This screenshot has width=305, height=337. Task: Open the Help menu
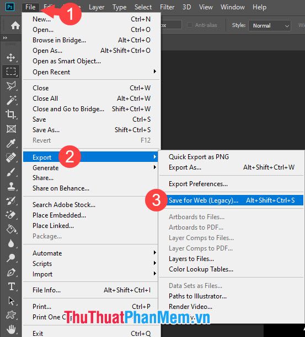click(259, 7)
